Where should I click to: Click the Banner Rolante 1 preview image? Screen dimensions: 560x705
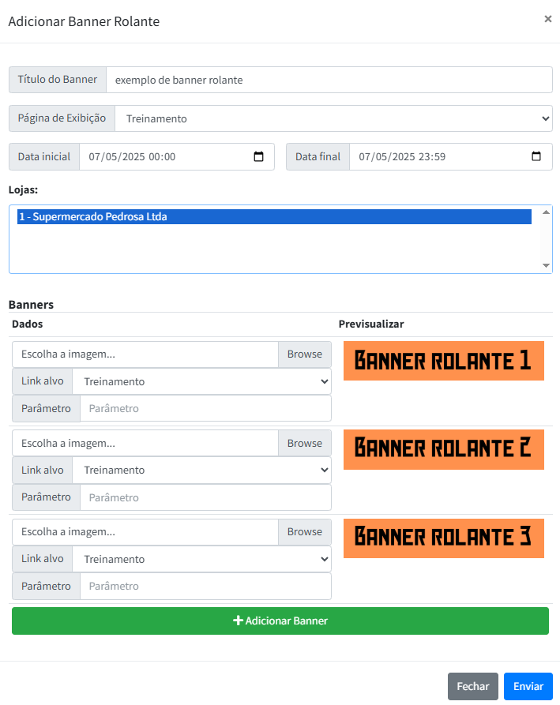[443, 361]
